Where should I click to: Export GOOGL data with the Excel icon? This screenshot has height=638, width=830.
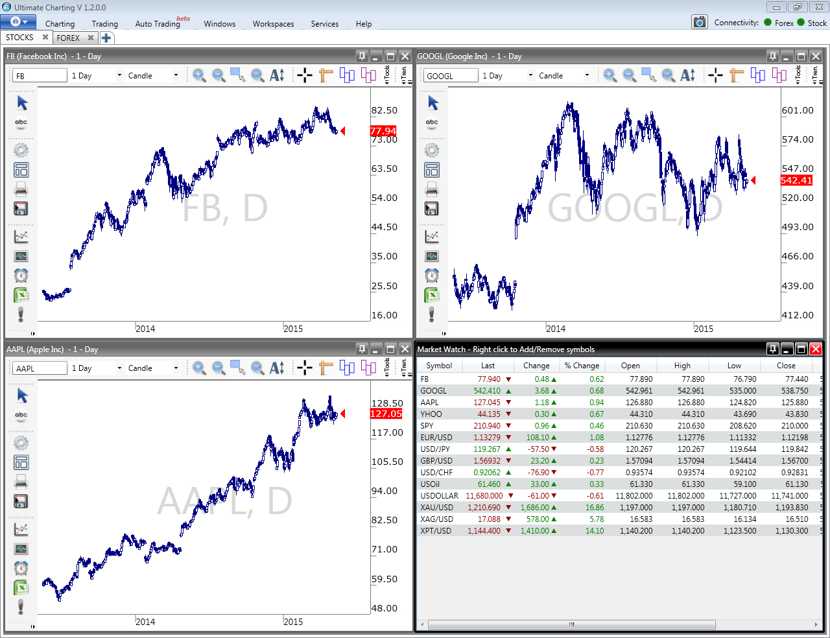(432, 295)
